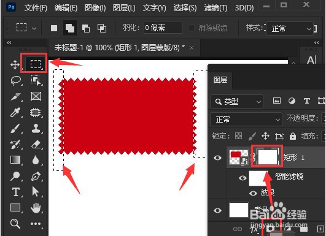Image resolution: width=326 pixels, height=236 pixels.
Task: Open the 类型 layer filter dropdown
Action: coord(237,102)
